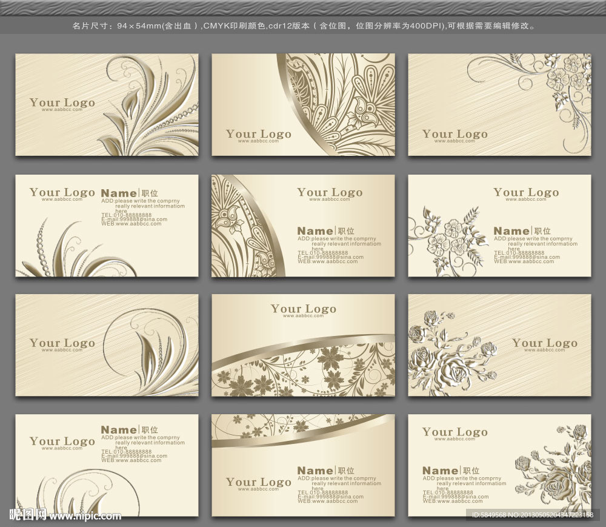Image resolution: width=606 pixels, height=527 pixels.
Task: Click 'Your Logo' on the logo-only paisley arc card
Action: (x=259, y=134)
